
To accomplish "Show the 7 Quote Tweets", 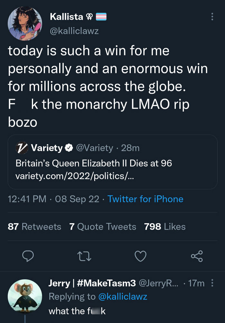I will pyautogui.click(x=103, y=227).
